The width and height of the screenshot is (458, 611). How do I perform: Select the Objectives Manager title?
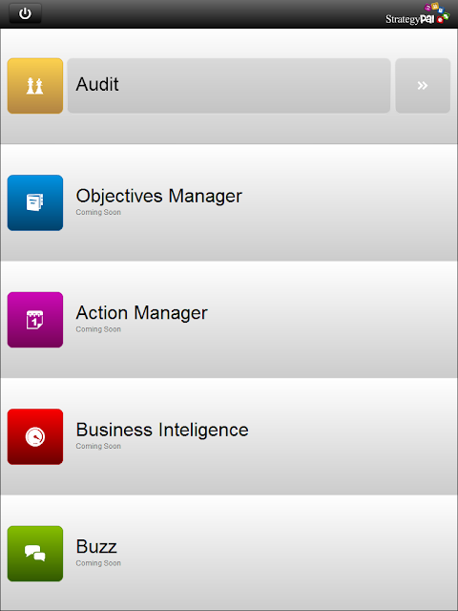click(159, 196)
